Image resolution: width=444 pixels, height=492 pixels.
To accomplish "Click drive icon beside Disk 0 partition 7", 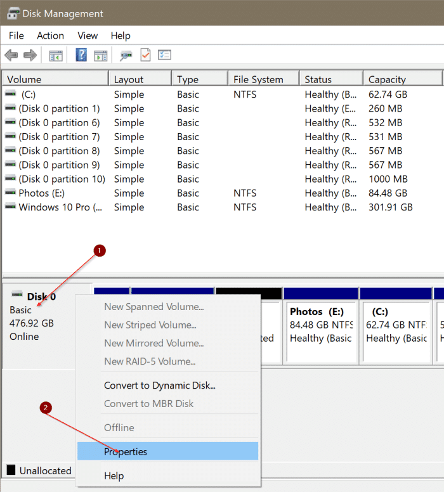I will 10,136.
